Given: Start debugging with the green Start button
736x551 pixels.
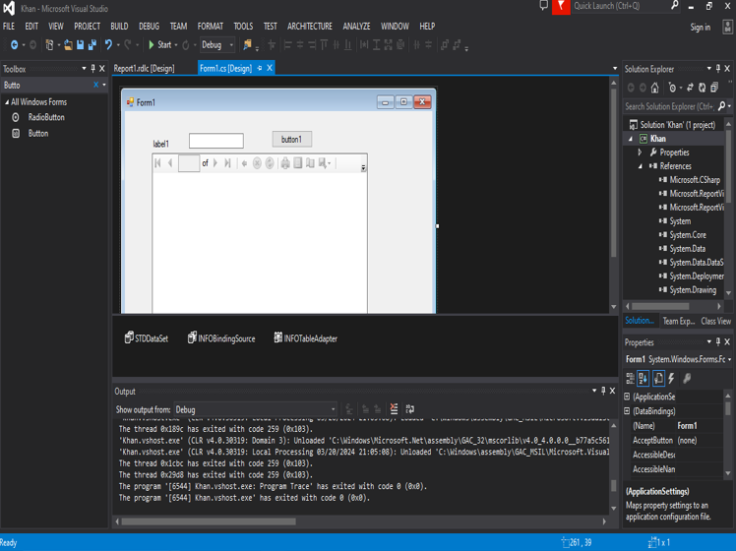Looking at the screenshot, I should coord(159,45).
